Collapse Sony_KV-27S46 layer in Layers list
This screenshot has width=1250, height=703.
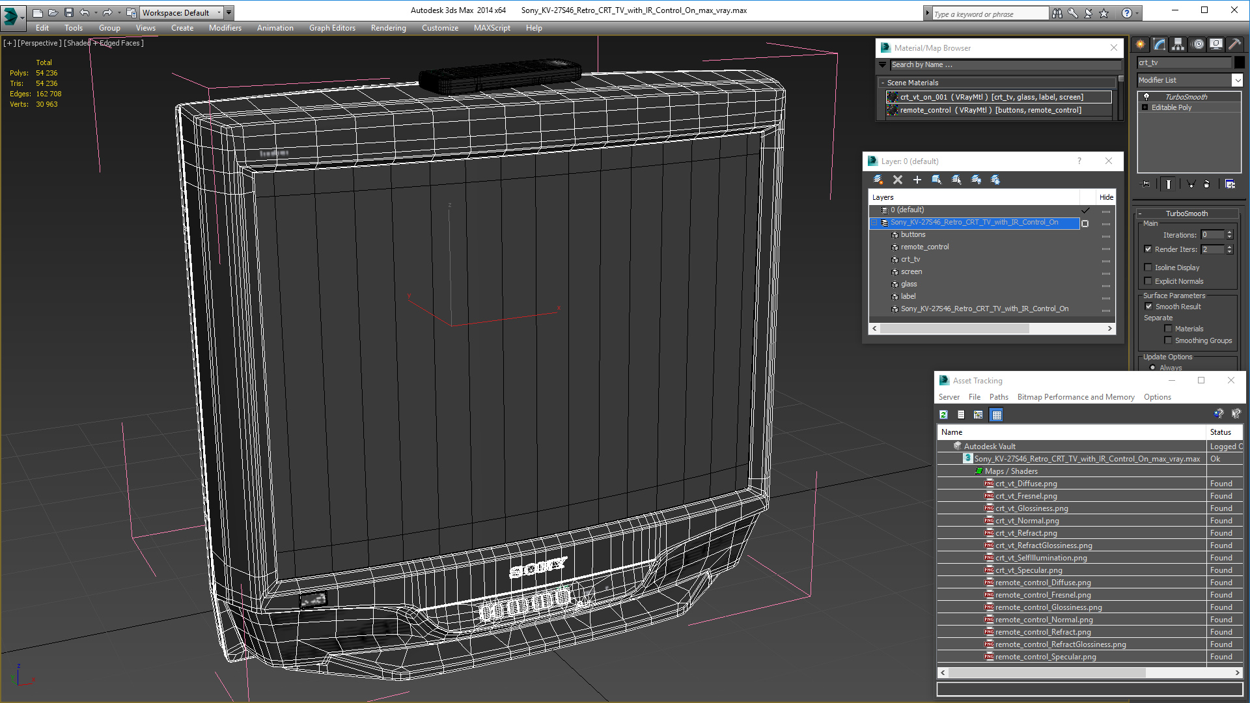pos(875,223)
